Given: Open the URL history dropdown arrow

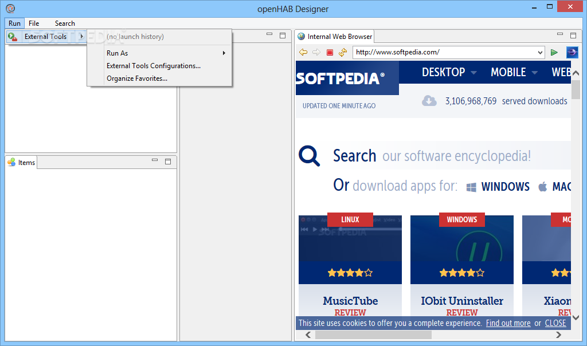Looking at the screenshot, I should click(x=540, y=52).
